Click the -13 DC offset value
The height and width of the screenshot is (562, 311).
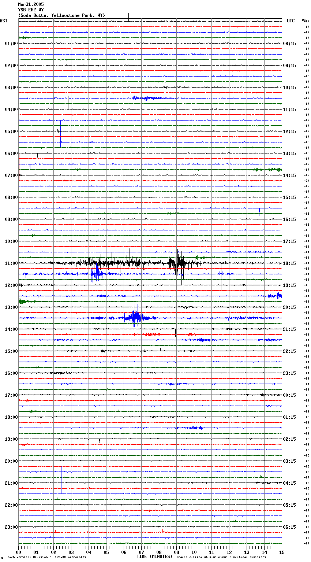tap(307, 395)
